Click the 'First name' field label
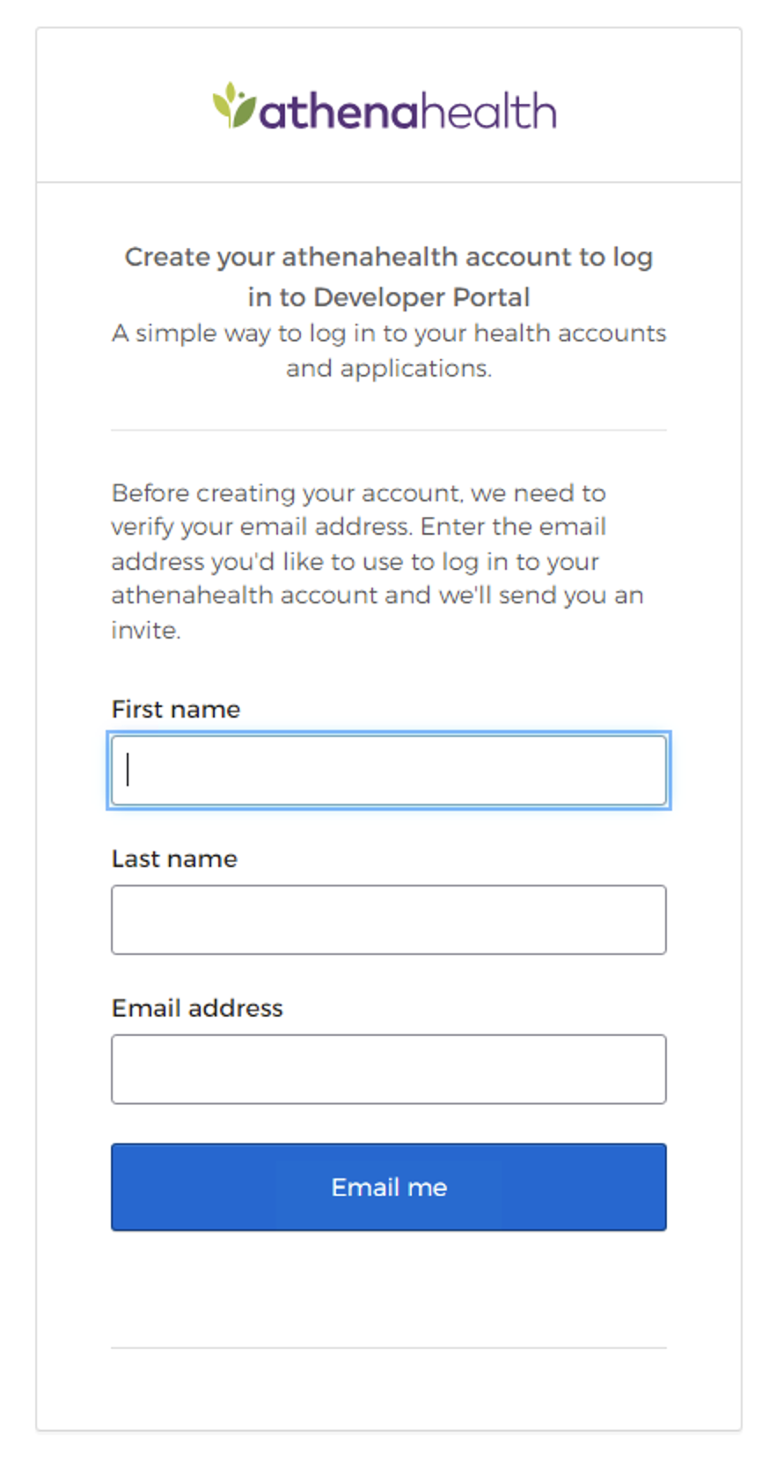762x1460 pixels. tap(176, 710)
